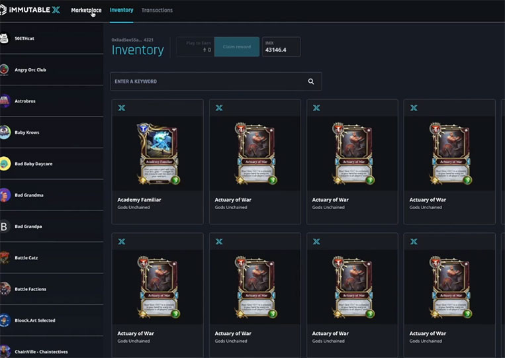Click the 50ETHcat collection icon
Viewport: 505px width, 358px height.
point(4,38)
